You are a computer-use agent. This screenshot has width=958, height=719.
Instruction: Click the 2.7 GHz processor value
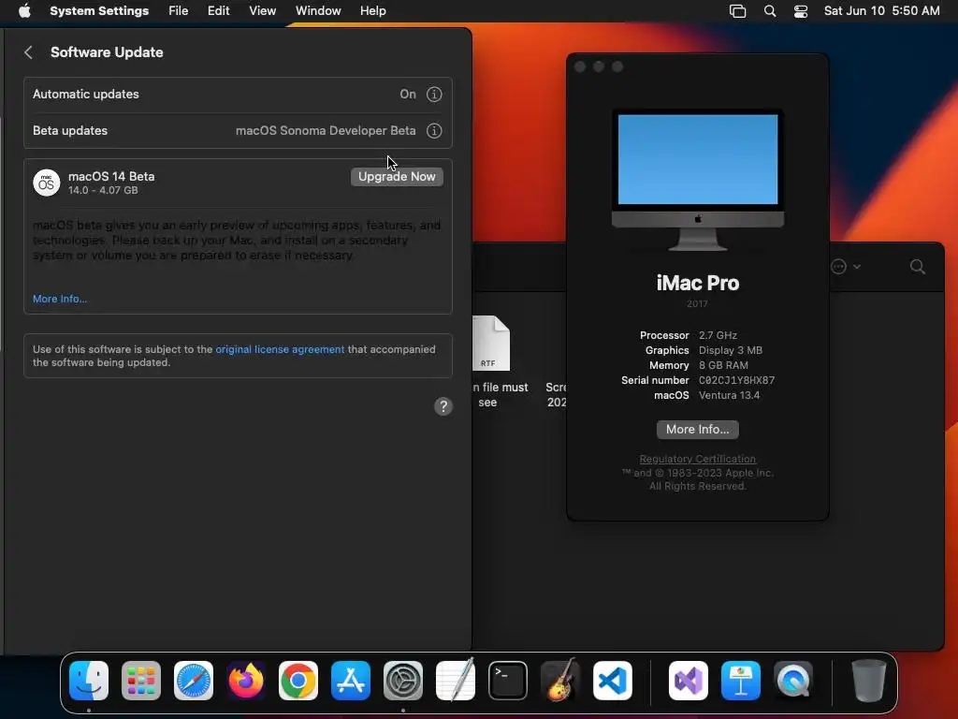tap(718, 335)
